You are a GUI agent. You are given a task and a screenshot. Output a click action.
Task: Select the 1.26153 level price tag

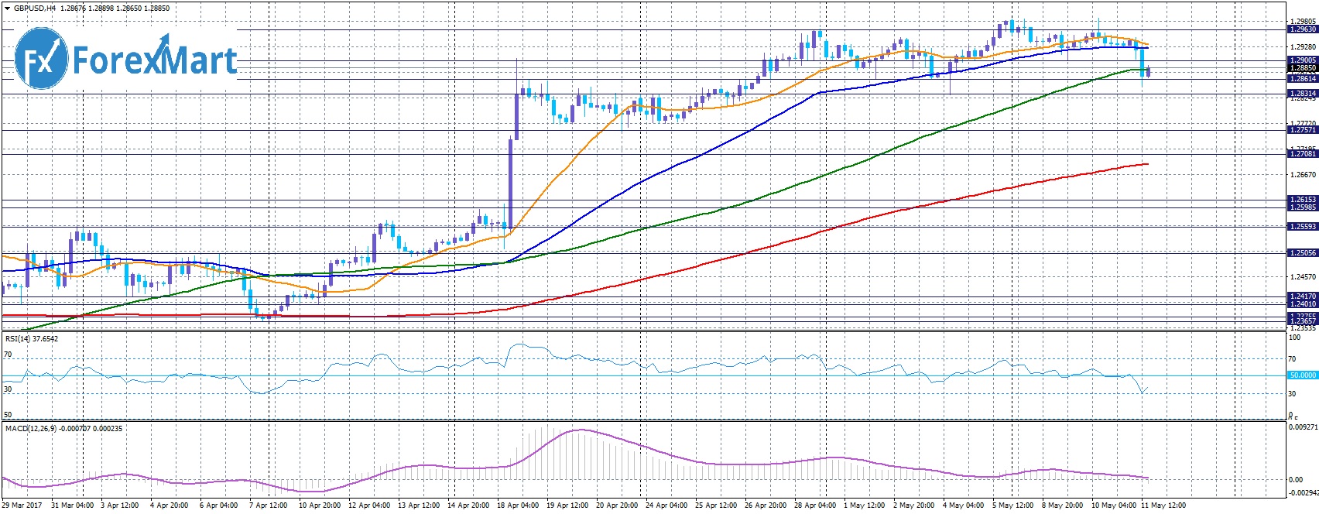pyautogui.click(x=1302, y=200)
